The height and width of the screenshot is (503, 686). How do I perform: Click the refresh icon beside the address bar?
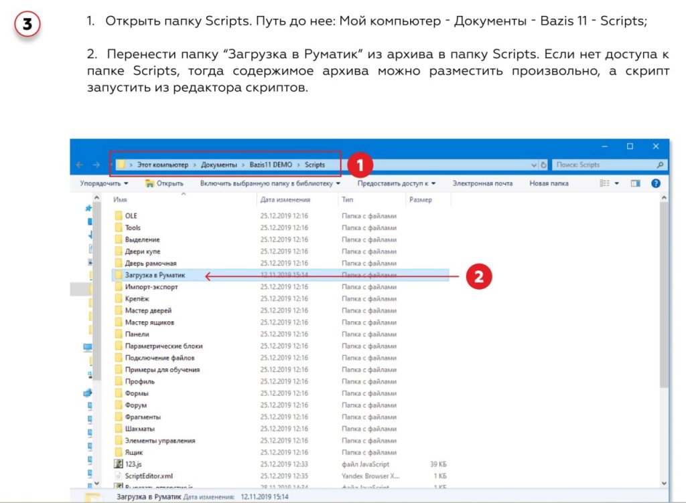[x=543, y=165]
